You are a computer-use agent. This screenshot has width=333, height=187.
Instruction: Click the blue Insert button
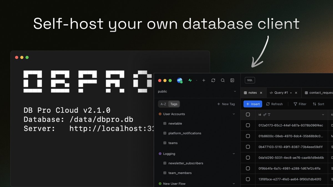[x=253, y=104]
